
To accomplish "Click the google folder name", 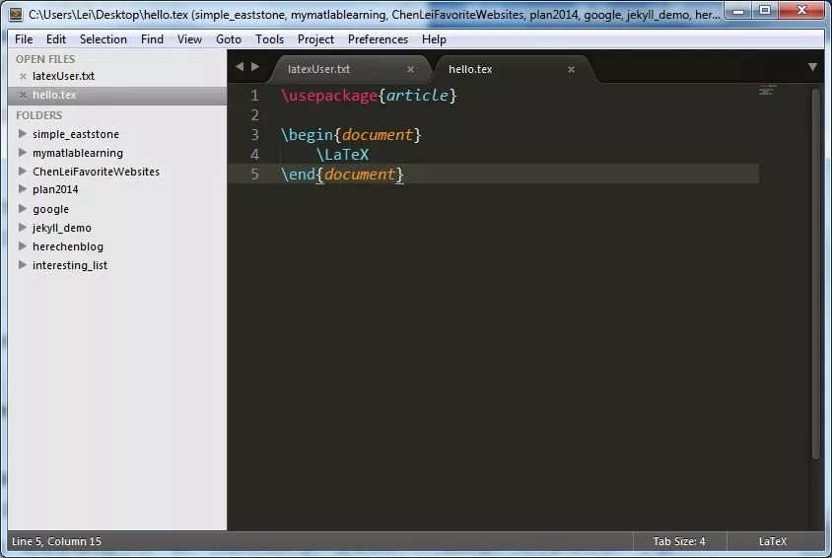I will (50, 209).
